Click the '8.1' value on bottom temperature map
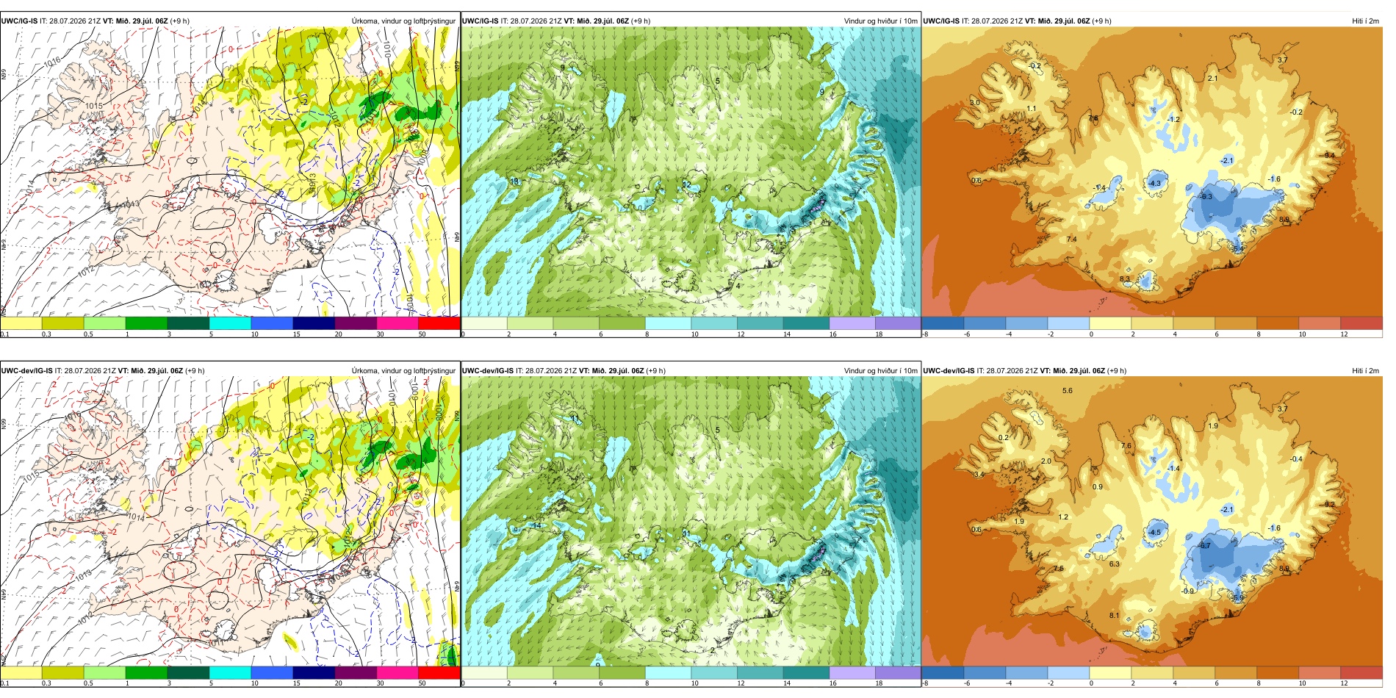Image resolution: width=1396 pixels, height=698 pixels. [x=1115, y=616]
